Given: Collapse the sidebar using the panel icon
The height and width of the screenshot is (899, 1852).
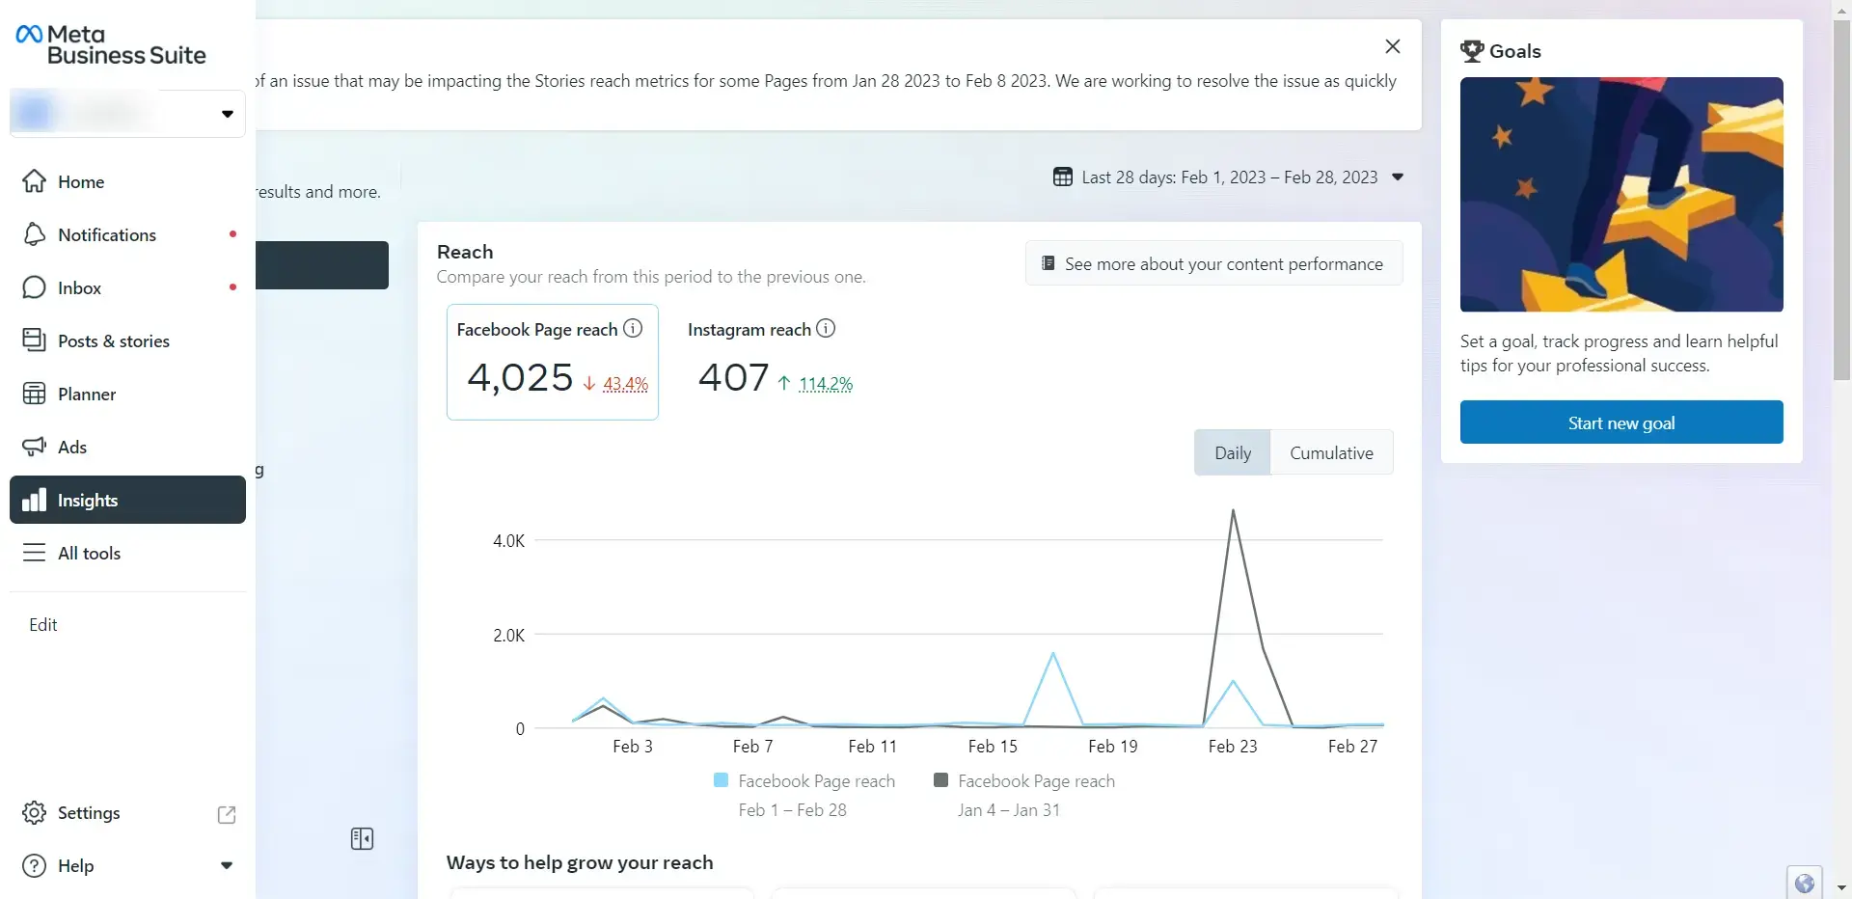Looking at the screenshot, I should click(x=362, y=839).
